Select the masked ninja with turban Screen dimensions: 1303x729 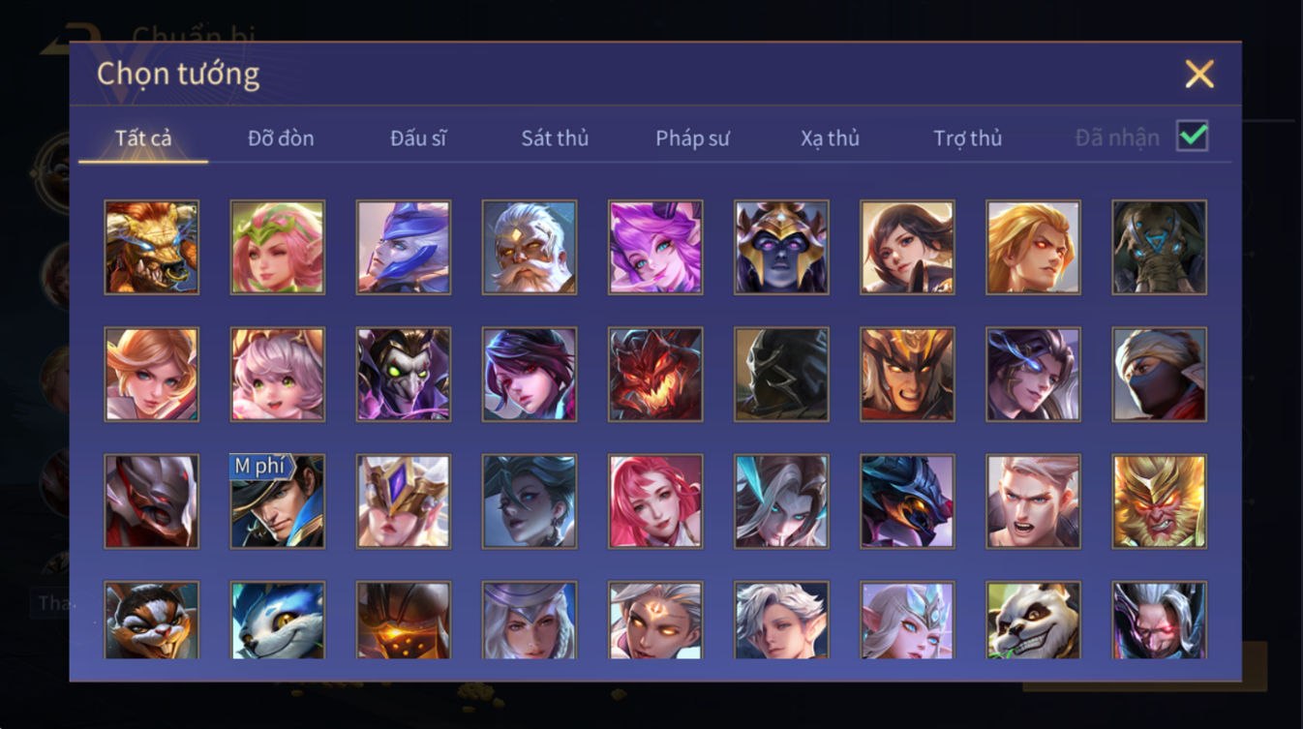point(1159,374)
